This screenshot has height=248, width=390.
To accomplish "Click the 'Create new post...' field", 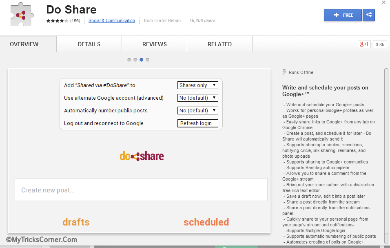I will click(x=141, y=190).
